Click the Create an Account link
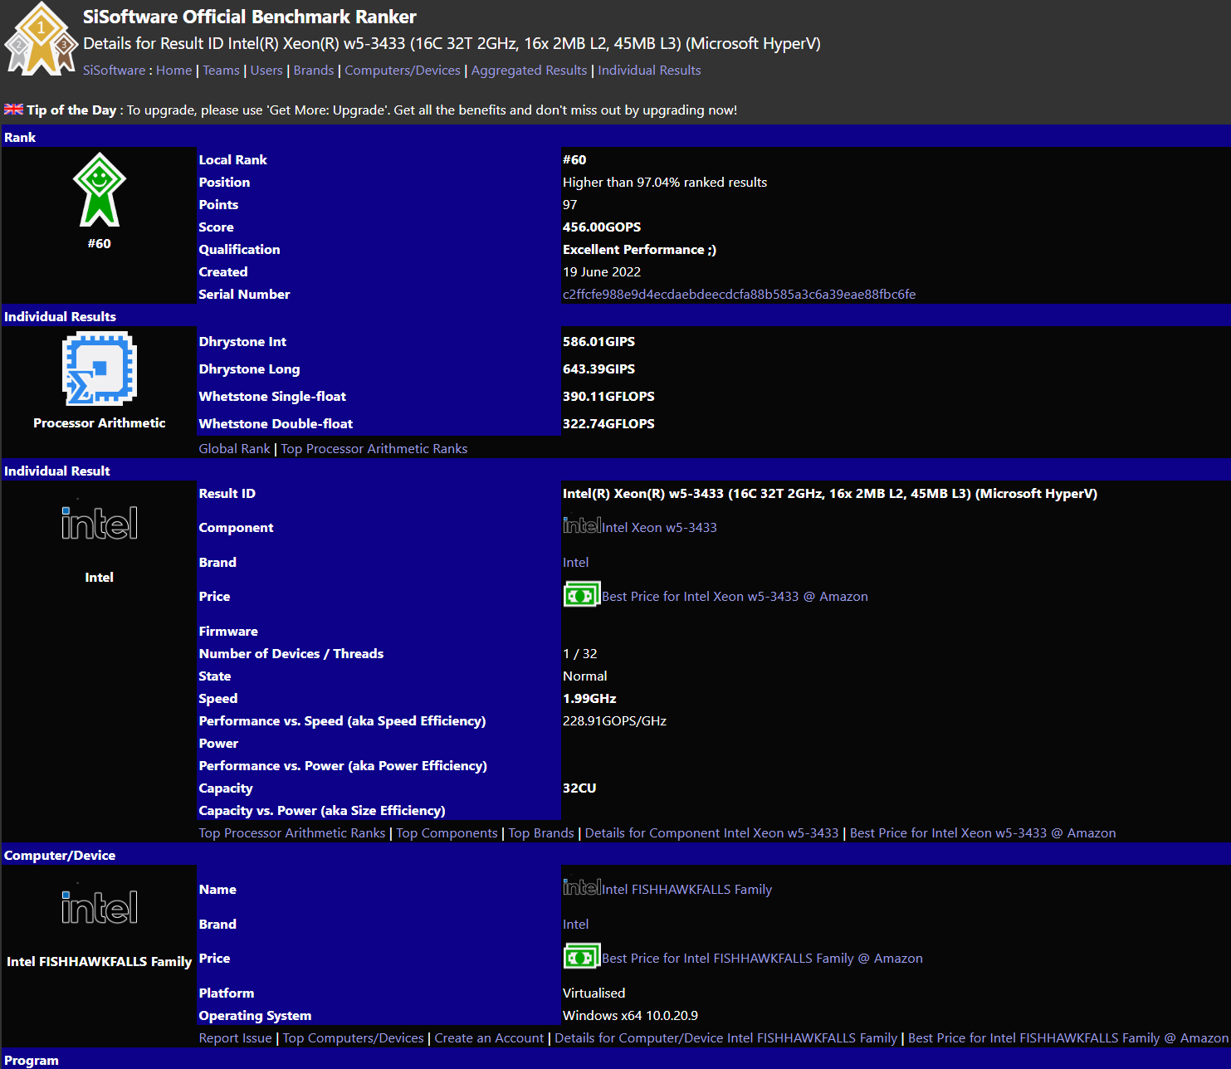The image size is (1231, 1069). (489, 1038)
